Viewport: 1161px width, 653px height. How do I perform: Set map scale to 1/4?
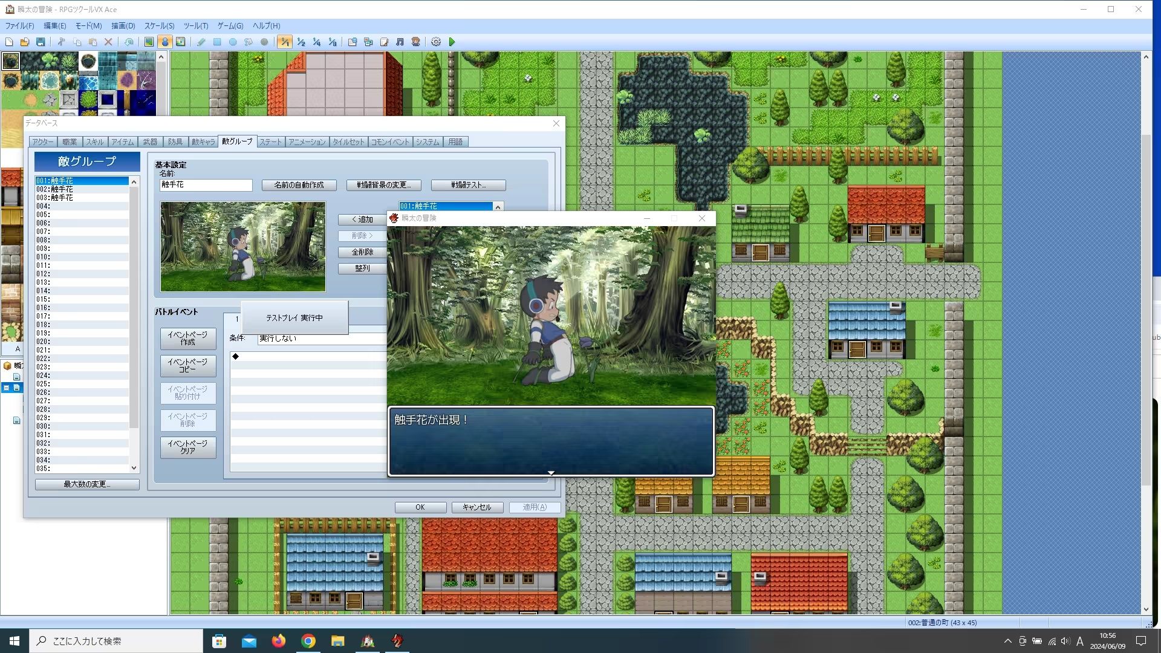[x=316, y=42]
